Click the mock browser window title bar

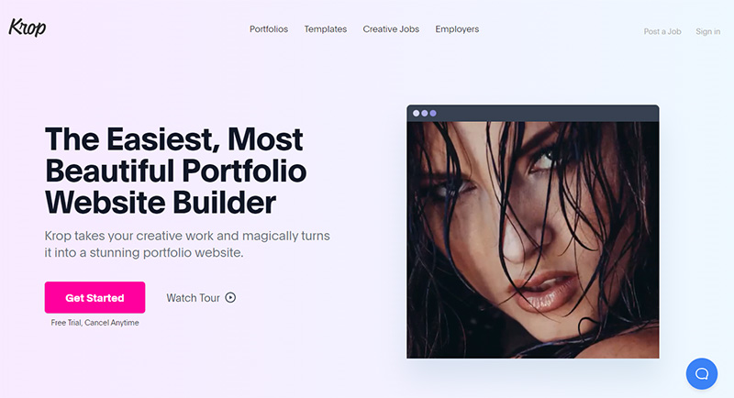(x=533, y=113)
